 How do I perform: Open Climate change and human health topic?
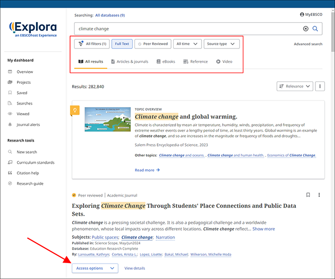click(236, 155)
